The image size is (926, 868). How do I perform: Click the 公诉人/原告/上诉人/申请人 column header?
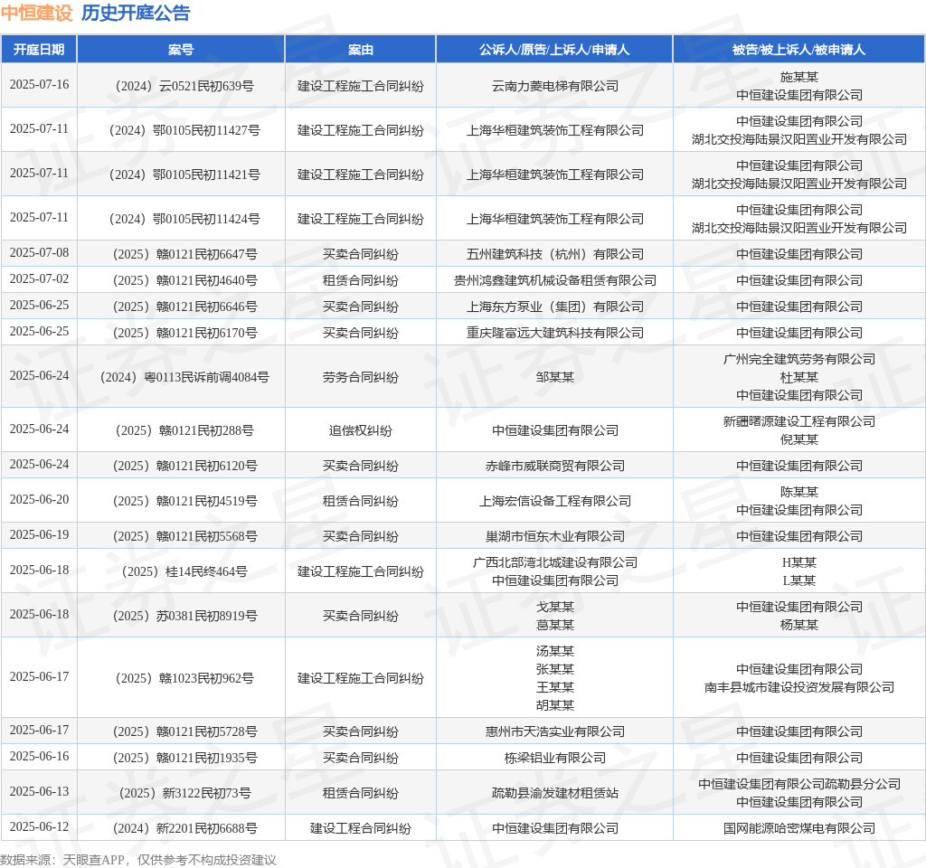554,50
